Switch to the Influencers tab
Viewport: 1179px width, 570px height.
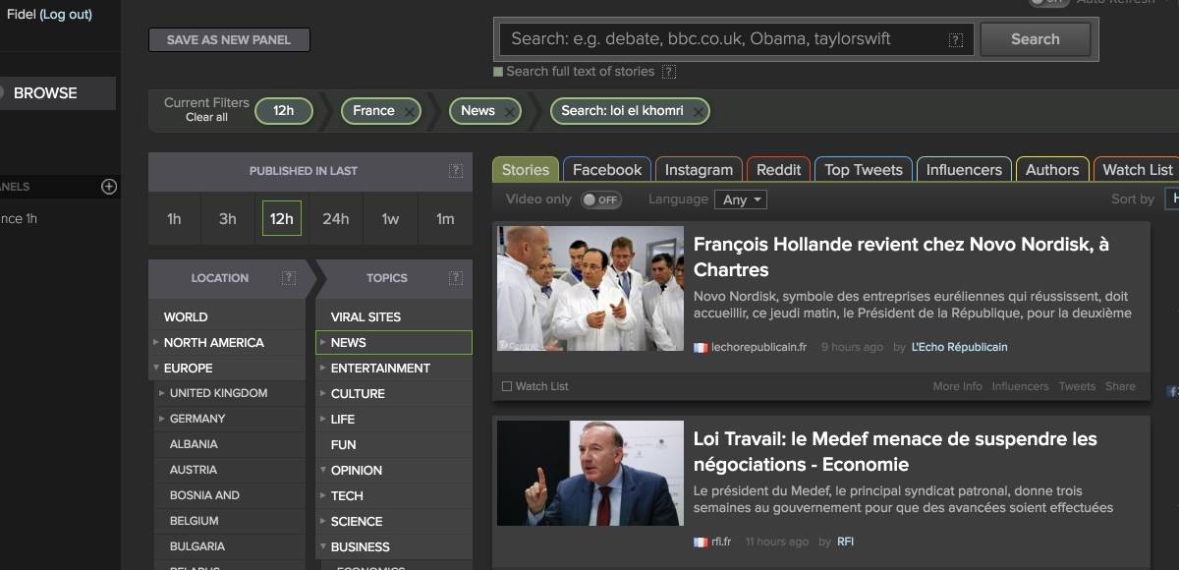pos(964,169)
